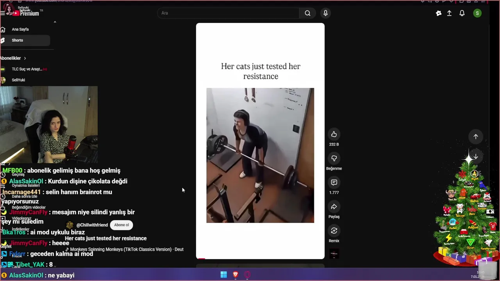Click the Paylaş share arrow
The height and width of the screenshot is (281, 500).
[334, 207]
